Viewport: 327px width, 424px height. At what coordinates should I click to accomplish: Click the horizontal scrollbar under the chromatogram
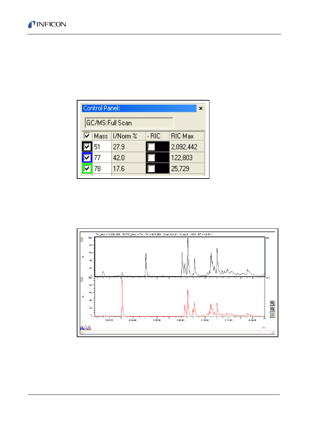177,332
